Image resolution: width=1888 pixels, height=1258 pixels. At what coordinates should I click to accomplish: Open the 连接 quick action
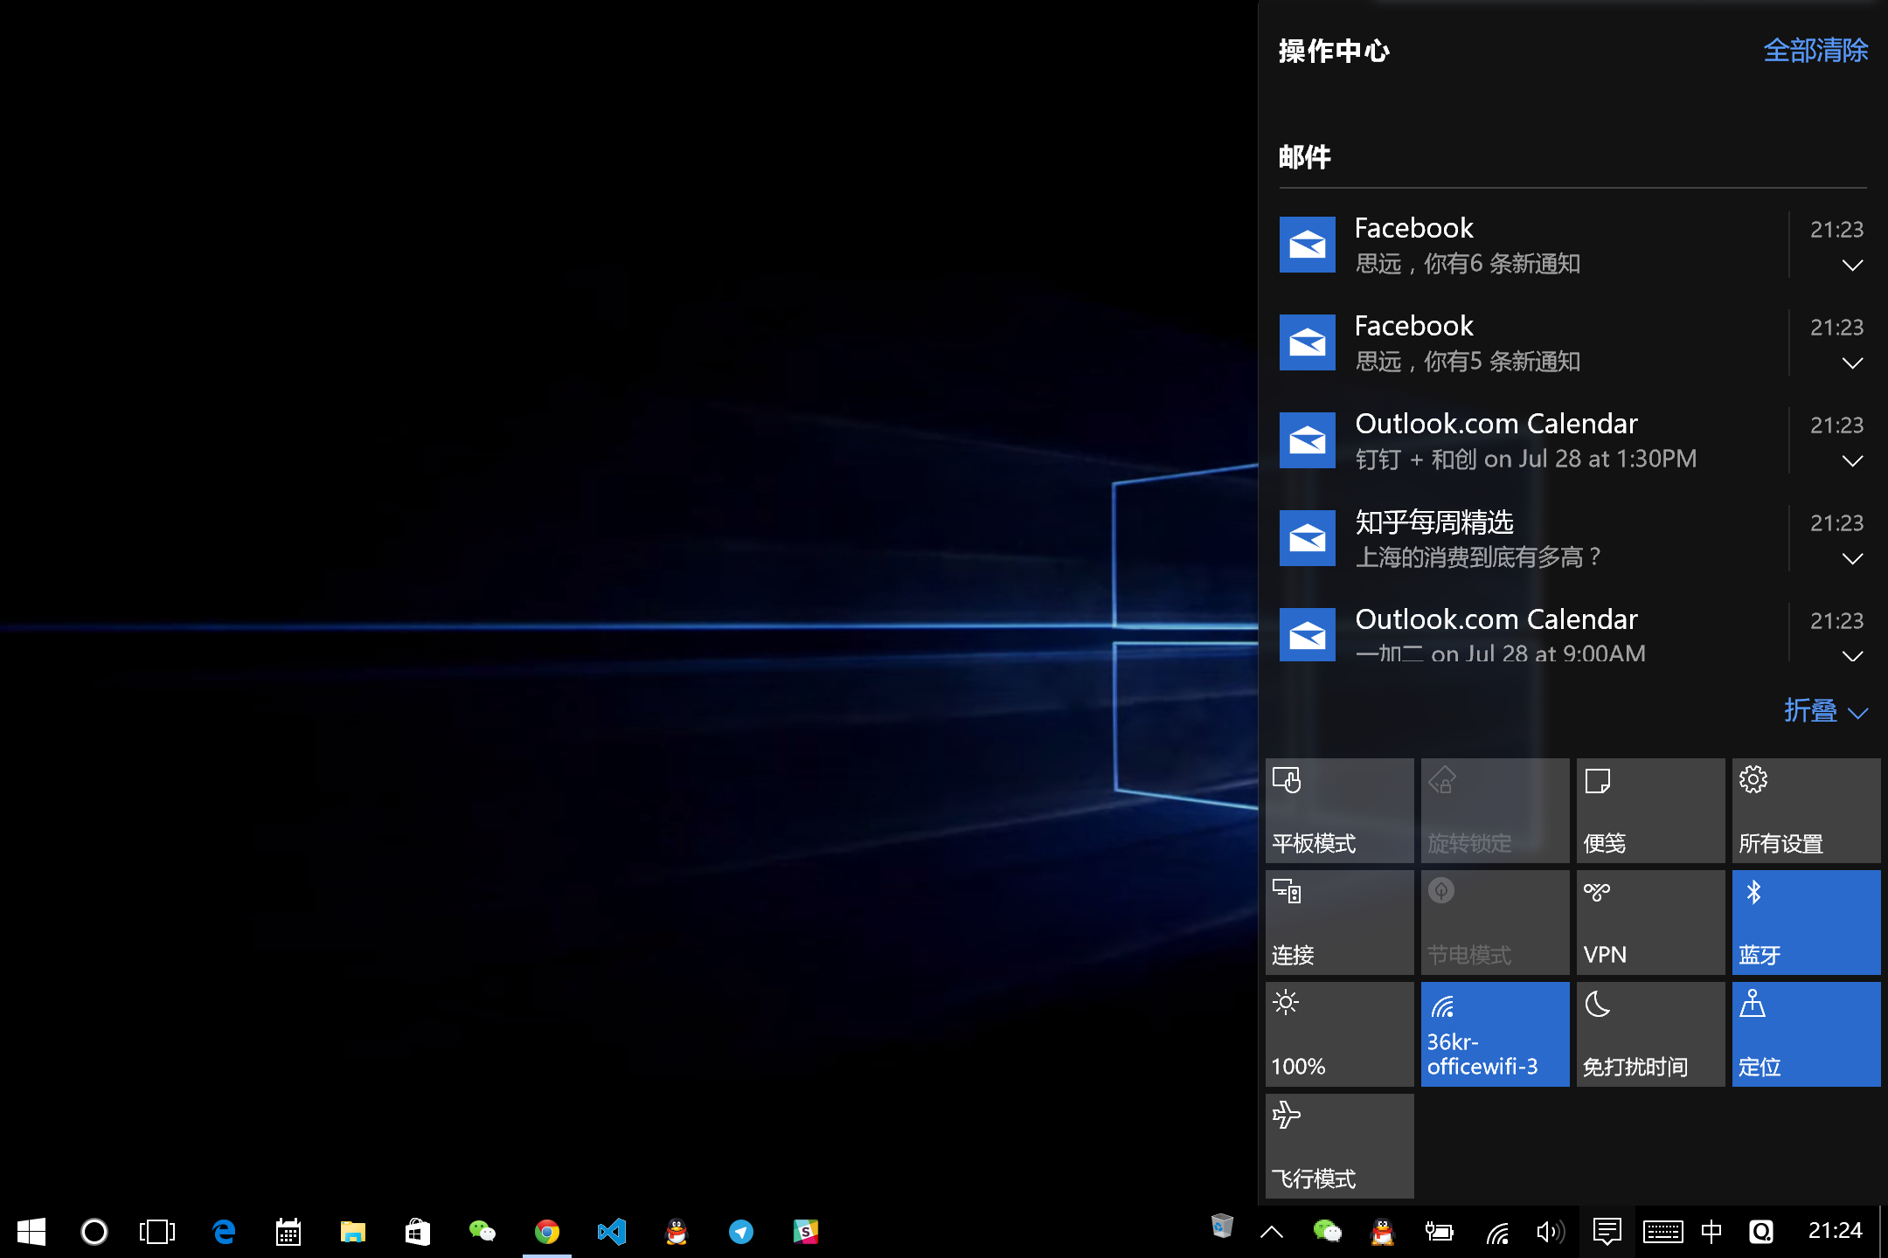pos(1339,922)
